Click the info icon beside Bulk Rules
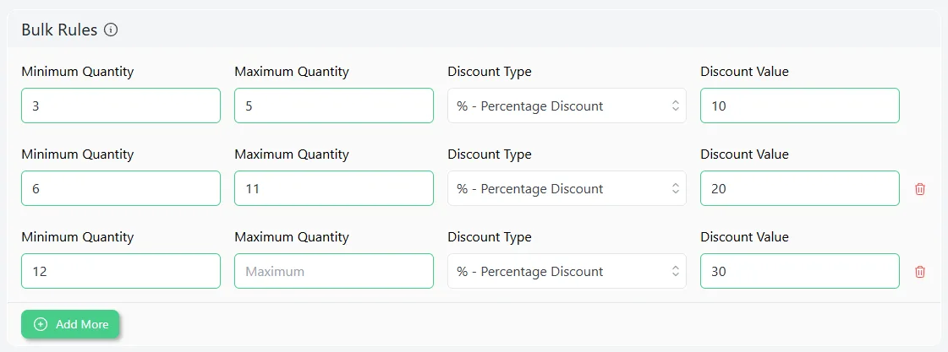The height and width of the screenshot is (352, 948). pos(111,30)
